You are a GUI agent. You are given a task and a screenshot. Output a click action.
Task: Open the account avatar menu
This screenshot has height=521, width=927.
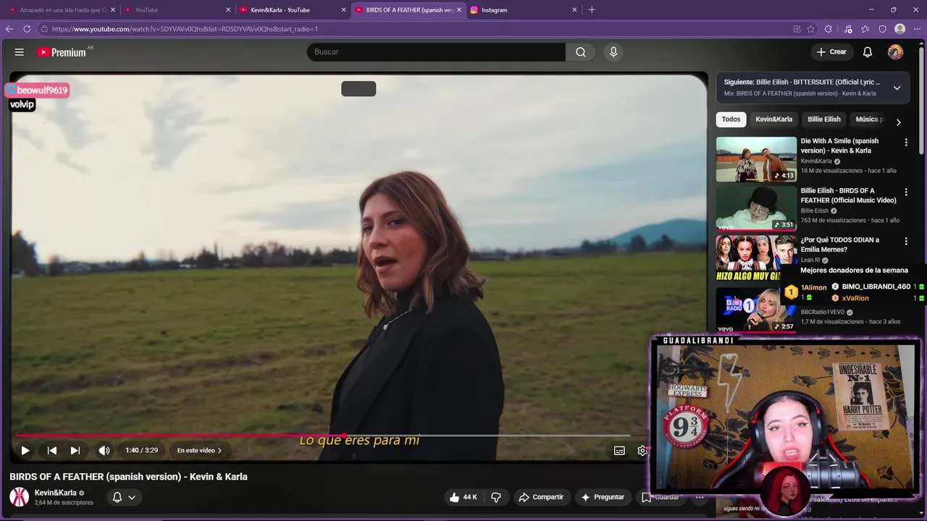(x=896, y=52)
